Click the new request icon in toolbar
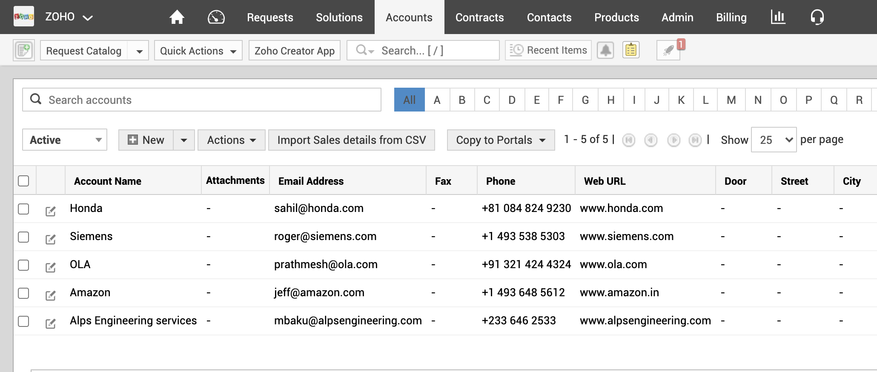The width and height of the screenshot is (877, 372). (x=24, y=50)
